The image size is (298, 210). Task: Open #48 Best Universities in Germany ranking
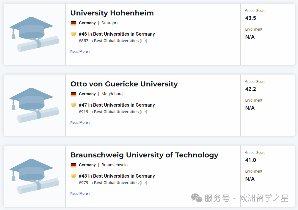click(x=117, y=176)
